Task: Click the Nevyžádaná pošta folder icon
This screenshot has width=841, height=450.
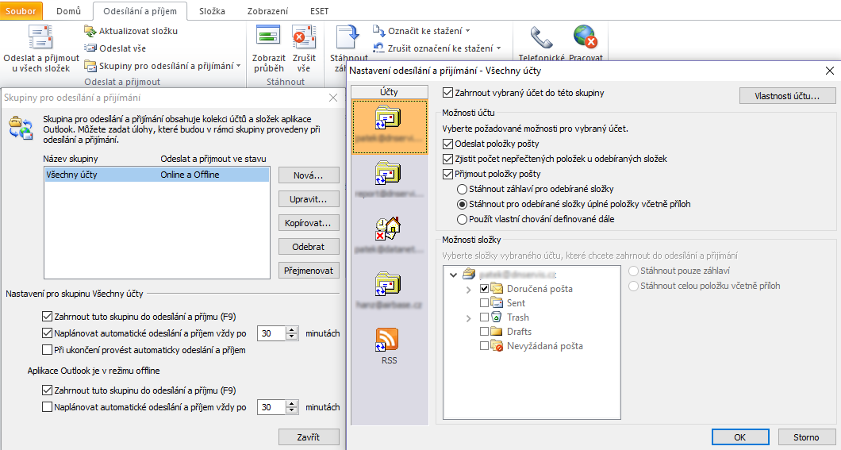Action: pyautogui.click(x=496, y=346)
